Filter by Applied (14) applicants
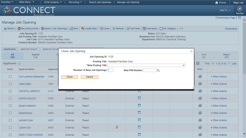This screenshot has width=246, height=138. 36,56
